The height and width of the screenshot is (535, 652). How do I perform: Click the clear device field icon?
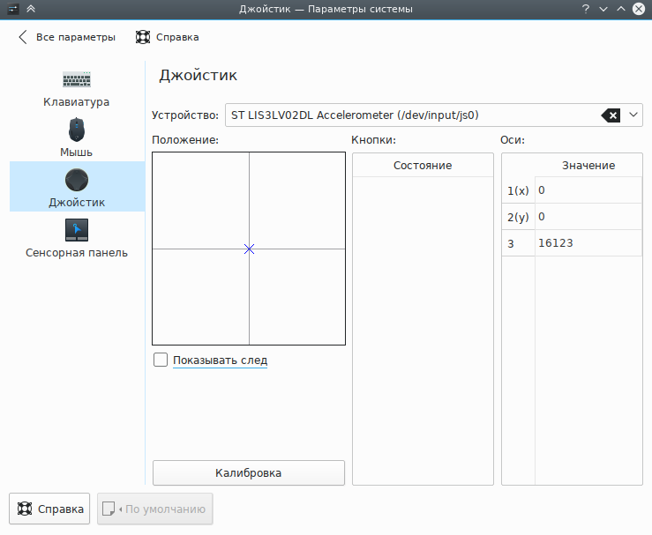point(611,115)
